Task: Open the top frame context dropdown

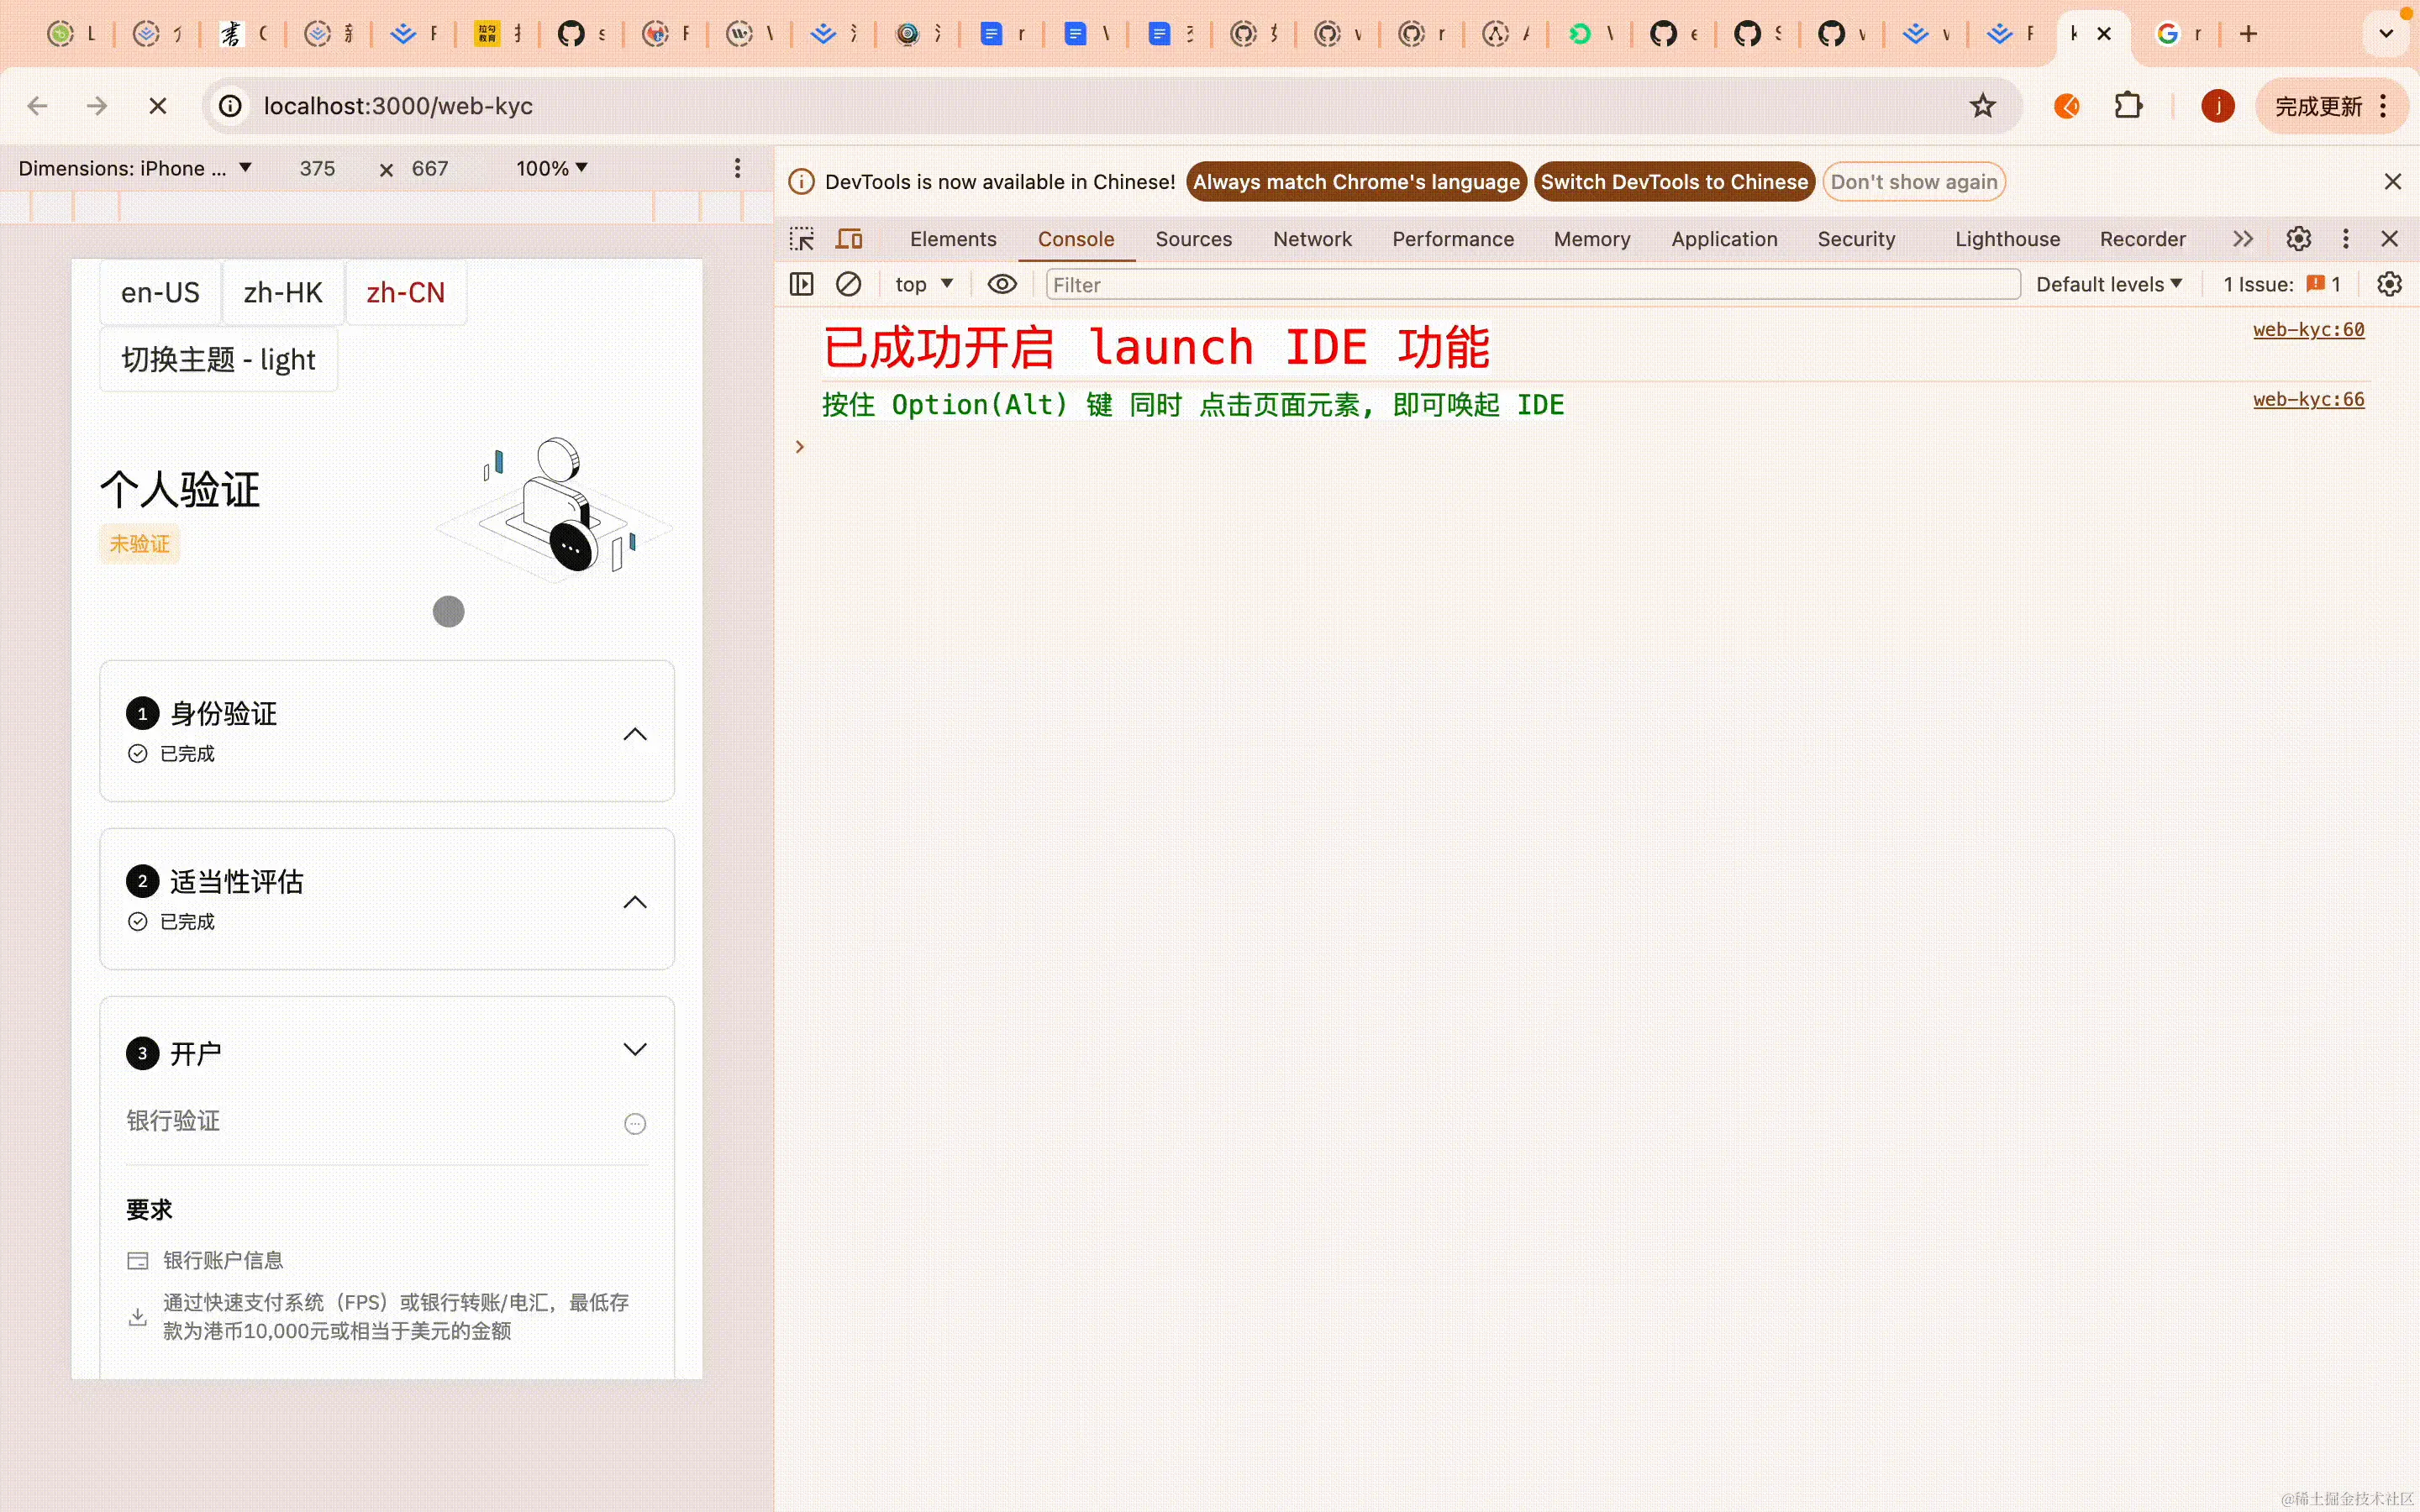Action: click(x=922, y=284)
